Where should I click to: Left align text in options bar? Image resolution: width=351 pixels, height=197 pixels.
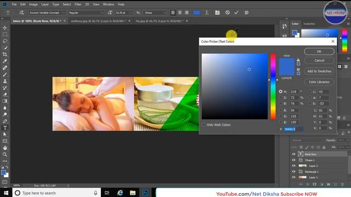point(173,13)
